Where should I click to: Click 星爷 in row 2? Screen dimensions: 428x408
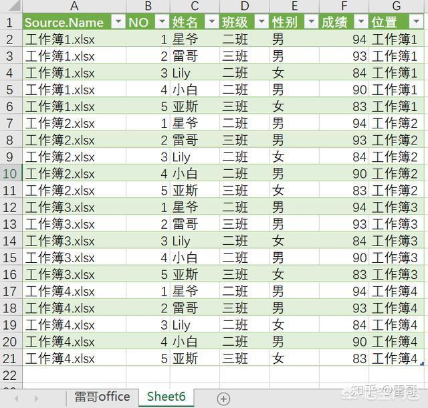[x=185, y=39]
